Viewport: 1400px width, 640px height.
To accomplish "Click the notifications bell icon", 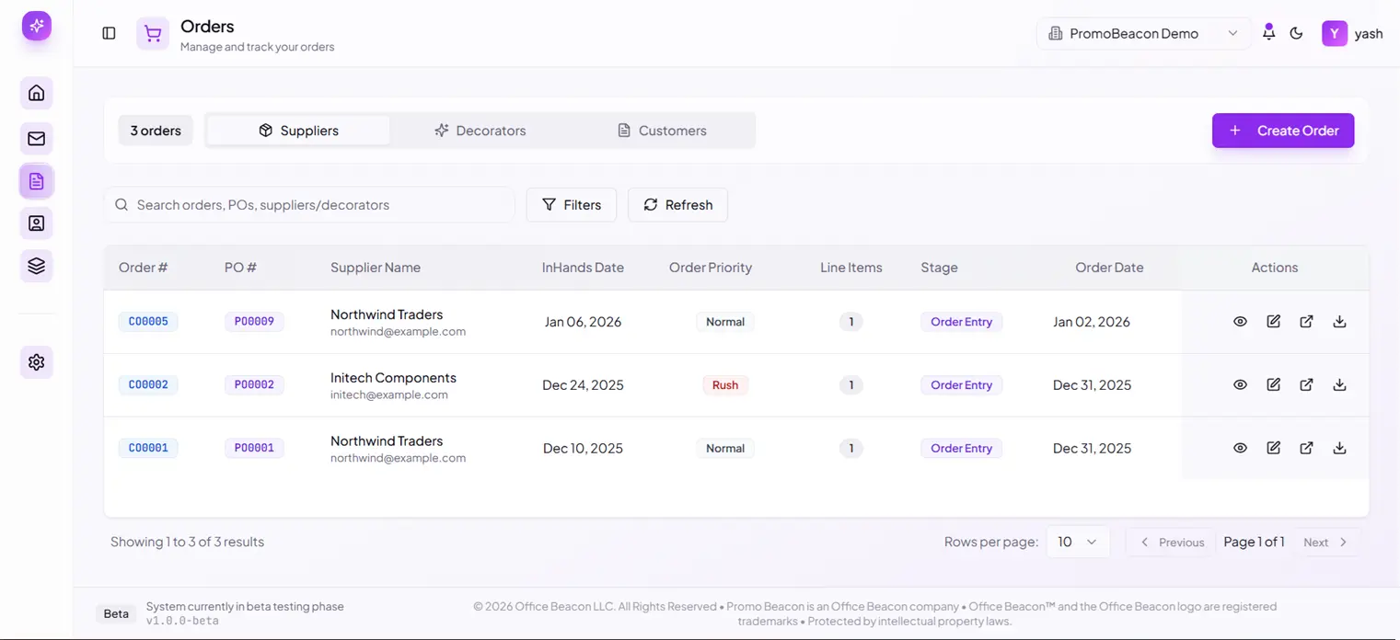I will [1268, 33].
